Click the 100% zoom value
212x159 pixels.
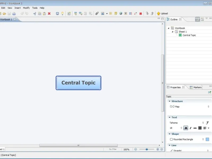click(x=126, y=149)
